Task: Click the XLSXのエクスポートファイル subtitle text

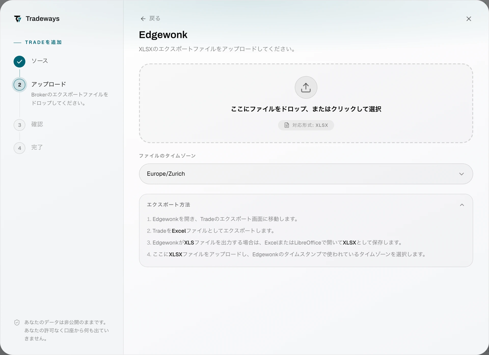Action: (x=218, y=49)
